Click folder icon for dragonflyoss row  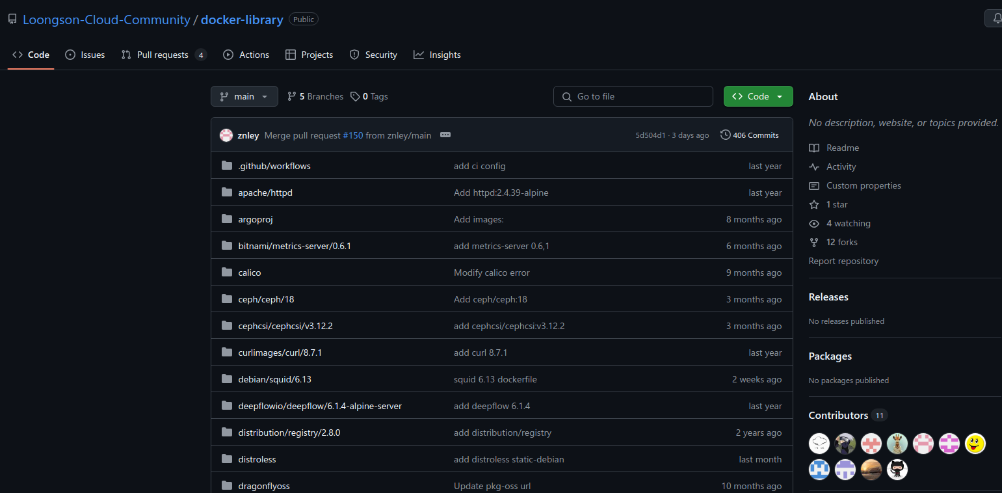(227, 486)
